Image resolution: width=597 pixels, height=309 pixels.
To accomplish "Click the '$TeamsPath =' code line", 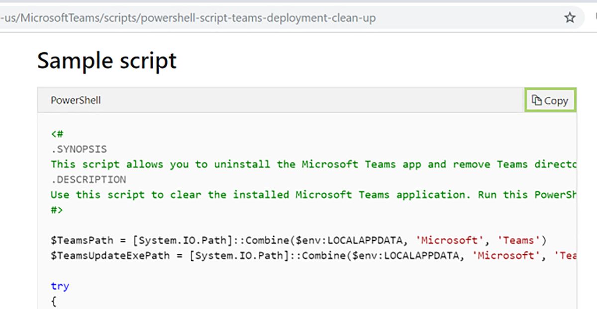I will [298, 240].
